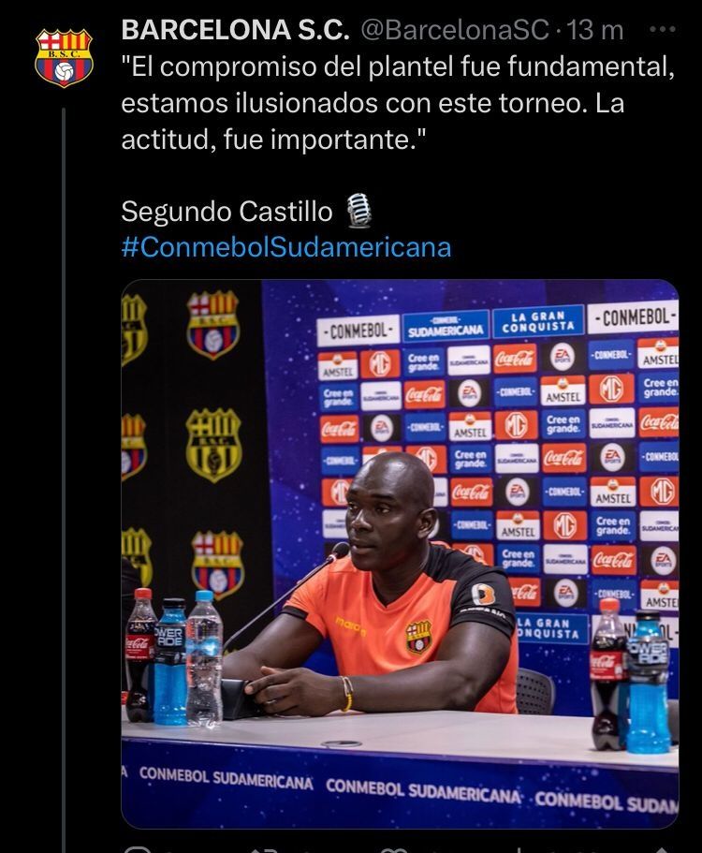Open the Barcelona S.C. profile avatar

[x=65, y=58]
